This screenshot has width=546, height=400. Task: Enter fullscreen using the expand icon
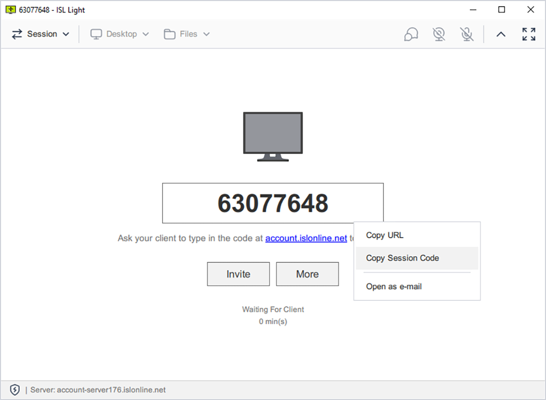tap(528, 34)
